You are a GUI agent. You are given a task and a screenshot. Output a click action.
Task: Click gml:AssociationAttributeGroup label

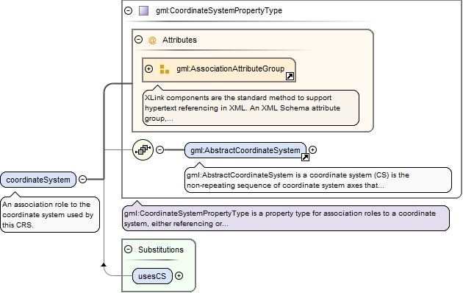[230, 68]
